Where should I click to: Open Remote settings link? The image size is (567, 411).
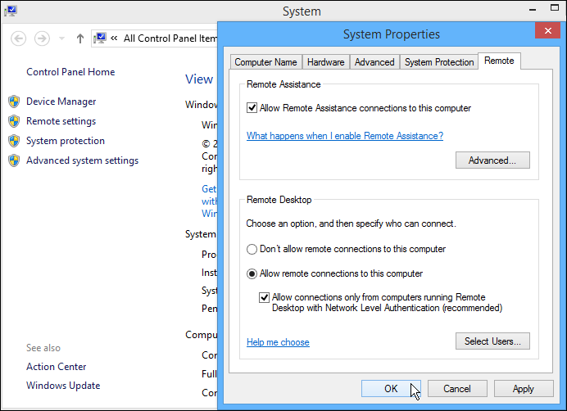click(61, 121)
